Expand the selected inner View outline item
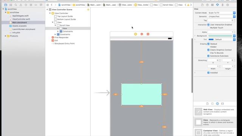This screenshot has width=242, height=136. pyautogui.click(x=58, y=28)
